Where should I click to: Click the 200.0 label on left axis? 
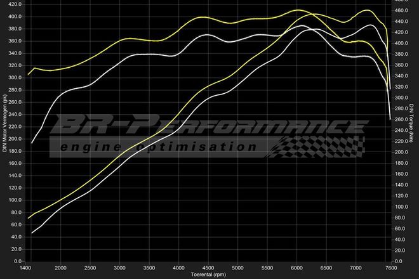point(14,138)
